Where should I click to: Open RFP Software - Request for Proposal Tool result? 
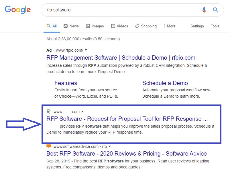[x=127, y=119]
